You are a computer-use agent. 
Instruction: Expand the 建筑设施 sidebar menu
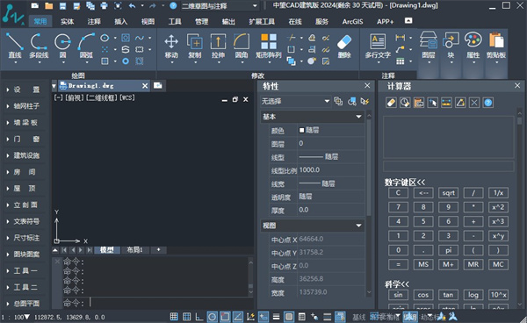[x=25, y=155]
